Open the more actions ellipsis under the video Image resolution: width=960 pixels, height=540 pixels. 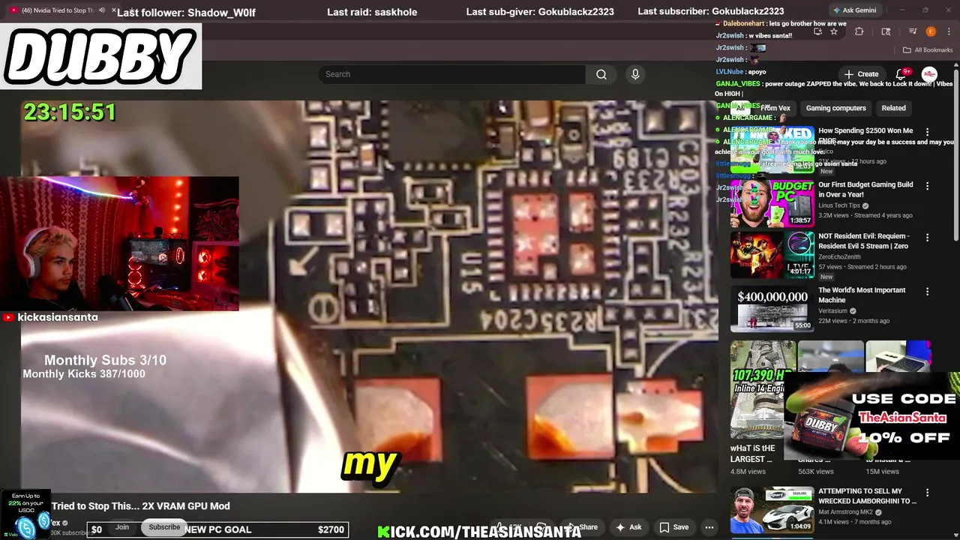click(x=709, y=527)
